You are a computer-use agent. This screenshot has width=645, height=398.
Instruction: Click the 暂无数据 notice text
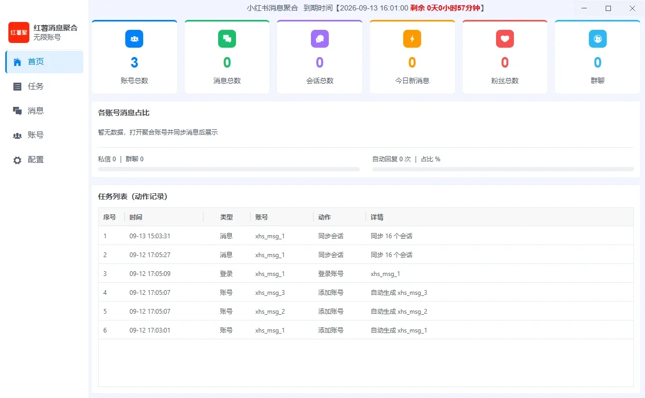point(158,132)
